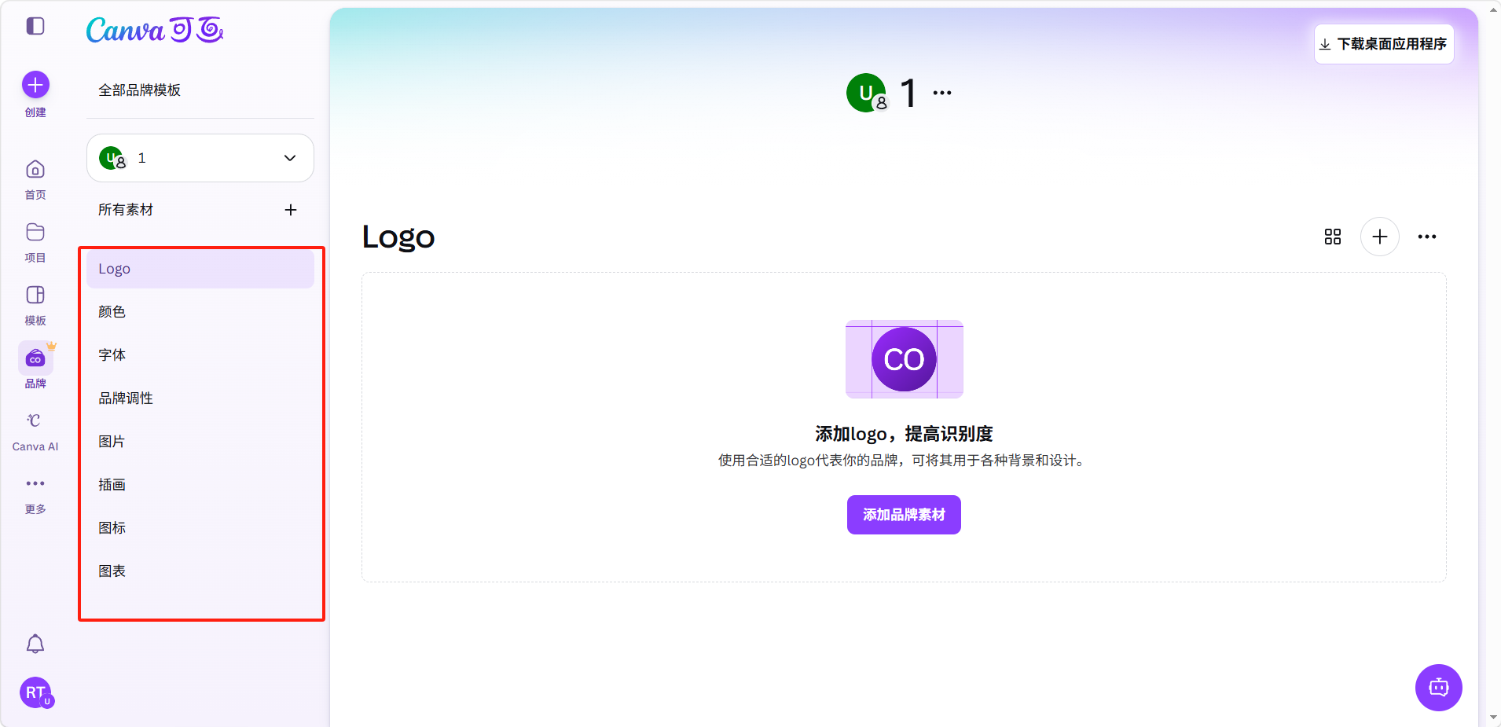Open the More menu in left rail
Viewport: 1501px width, 727px height.
[35, 484]
